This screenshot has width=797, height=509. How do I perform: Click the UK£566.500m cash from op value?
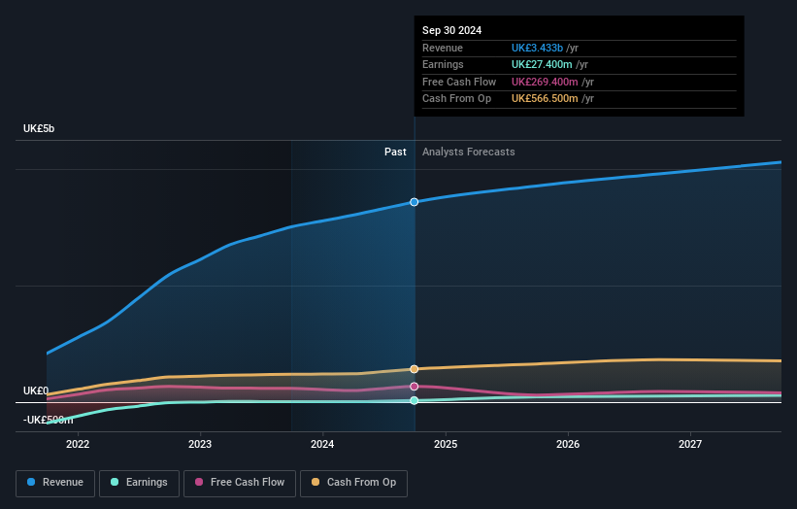point(545,99)
